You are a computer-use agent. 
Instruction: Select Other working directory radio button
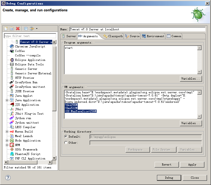click(x=66, y=143)
